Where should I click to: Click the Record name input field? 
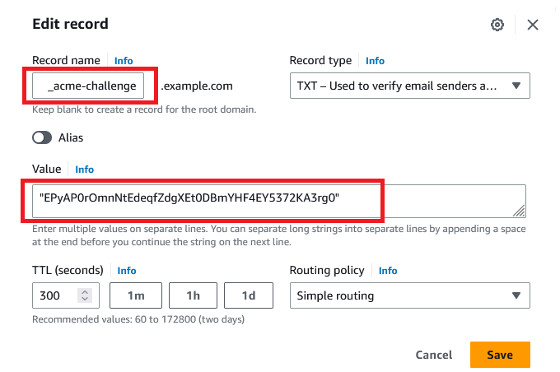coord(88,86)
